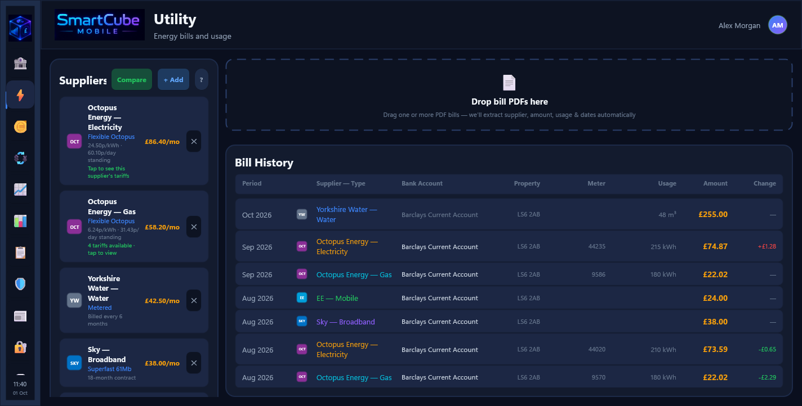The height and width of the screenshot is (406, 802).
Task: Open the gold coin sidebar icon
Action: point(20,127)
